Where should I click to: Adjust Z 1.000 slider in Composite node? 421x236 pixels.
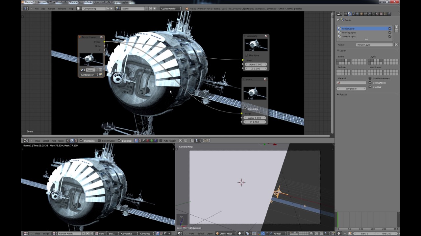(x=256, y=69)
